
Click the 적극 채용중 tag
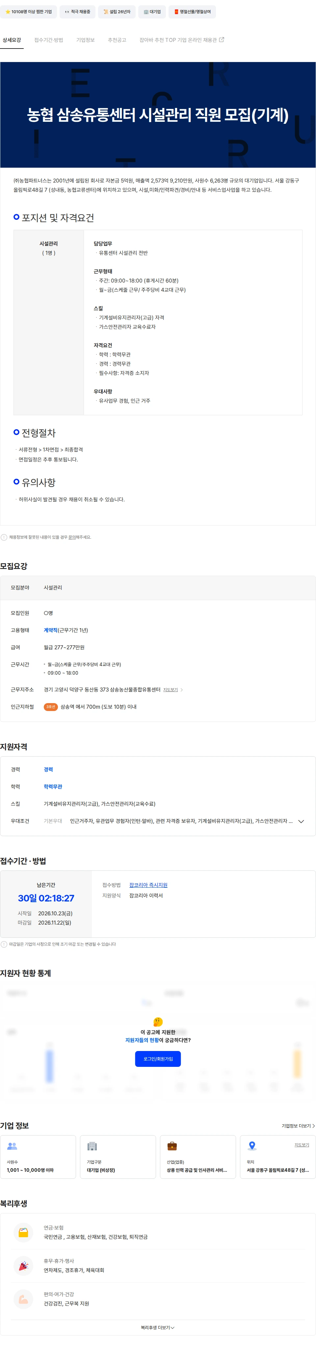click(77, 12)
